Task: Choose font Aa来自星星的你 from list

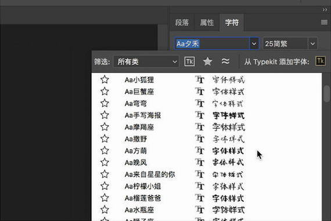Action: tap(150, 174)
